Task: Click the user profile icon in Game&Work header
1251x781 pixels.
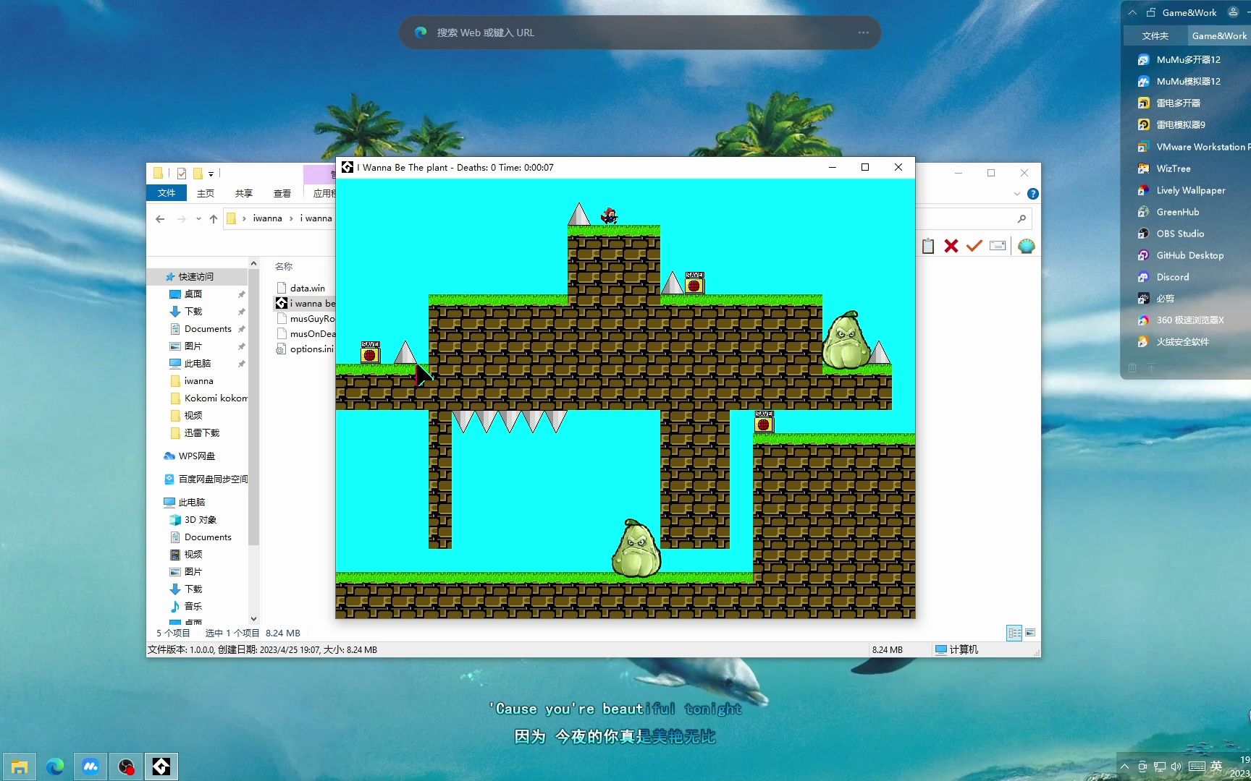Action: pyautogui.click(x=1233, y=12)
